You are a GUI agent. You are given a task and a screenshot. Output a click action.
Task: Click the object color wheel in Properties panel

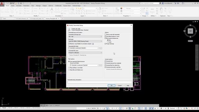(121, 8)
